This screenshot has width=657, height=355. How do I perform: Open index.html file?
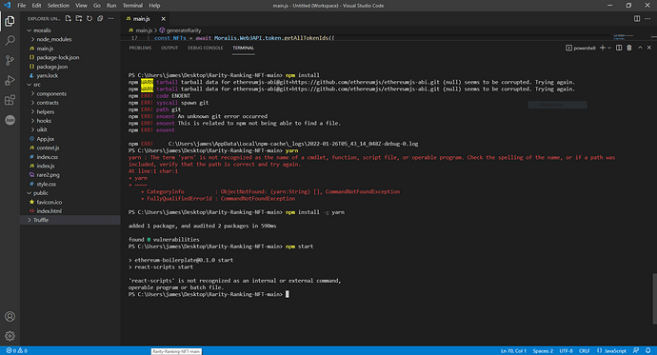coord(70,211)
